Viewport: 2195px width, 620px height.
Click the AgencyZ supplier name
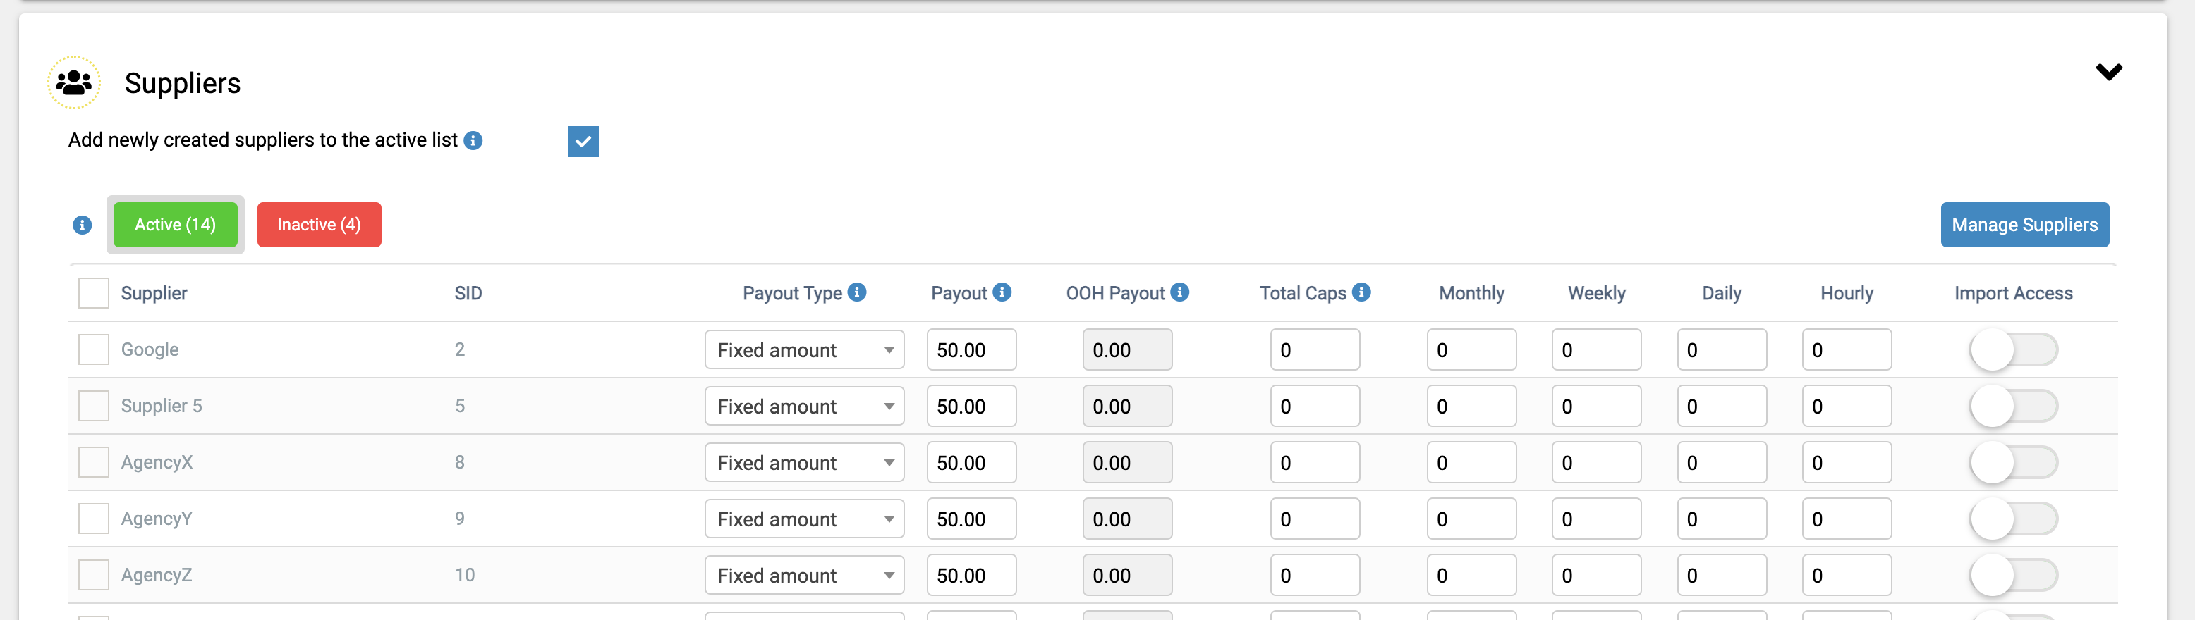click(x=156, y=574)
